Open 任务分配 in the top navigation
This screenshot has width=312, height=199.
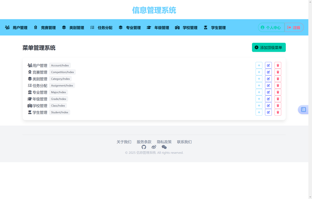(101, 28)
